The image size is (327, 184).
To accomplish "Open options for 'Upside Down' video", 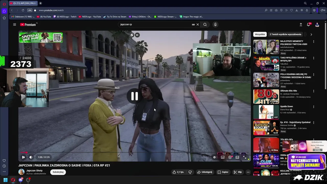I will pos(313,107).
